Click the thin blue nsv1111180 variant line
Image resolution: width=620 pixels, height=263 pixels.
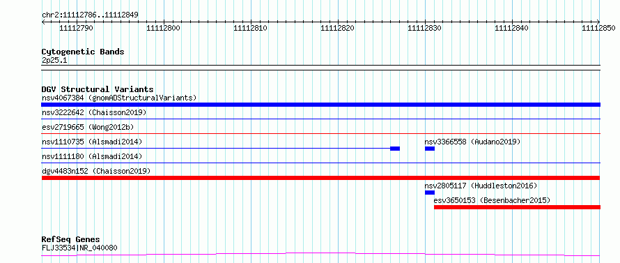(320, 163)
